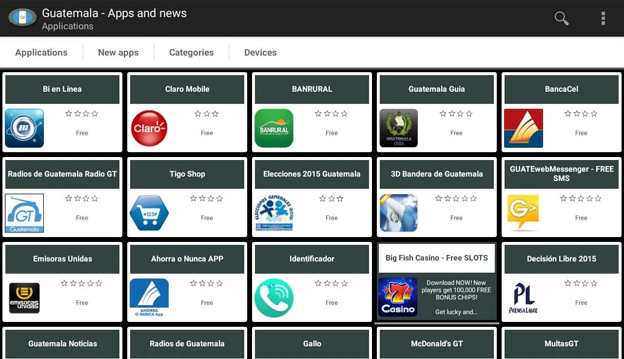Open the Tigo Shop cart icon

click(149, 213)
